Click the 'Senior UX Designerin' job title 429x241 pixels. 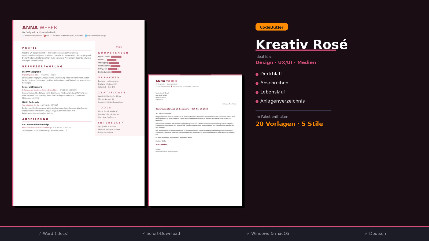(x=32, y=87)
